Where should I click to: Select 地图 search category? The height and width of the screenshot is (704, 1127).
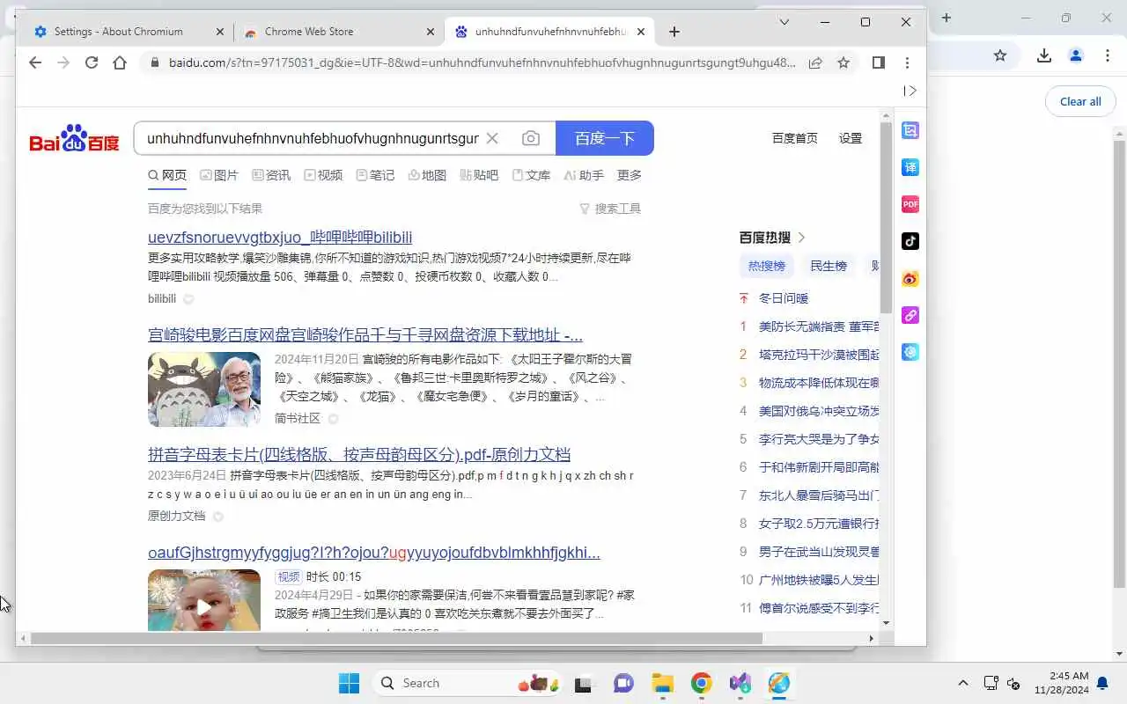point(427,175)
